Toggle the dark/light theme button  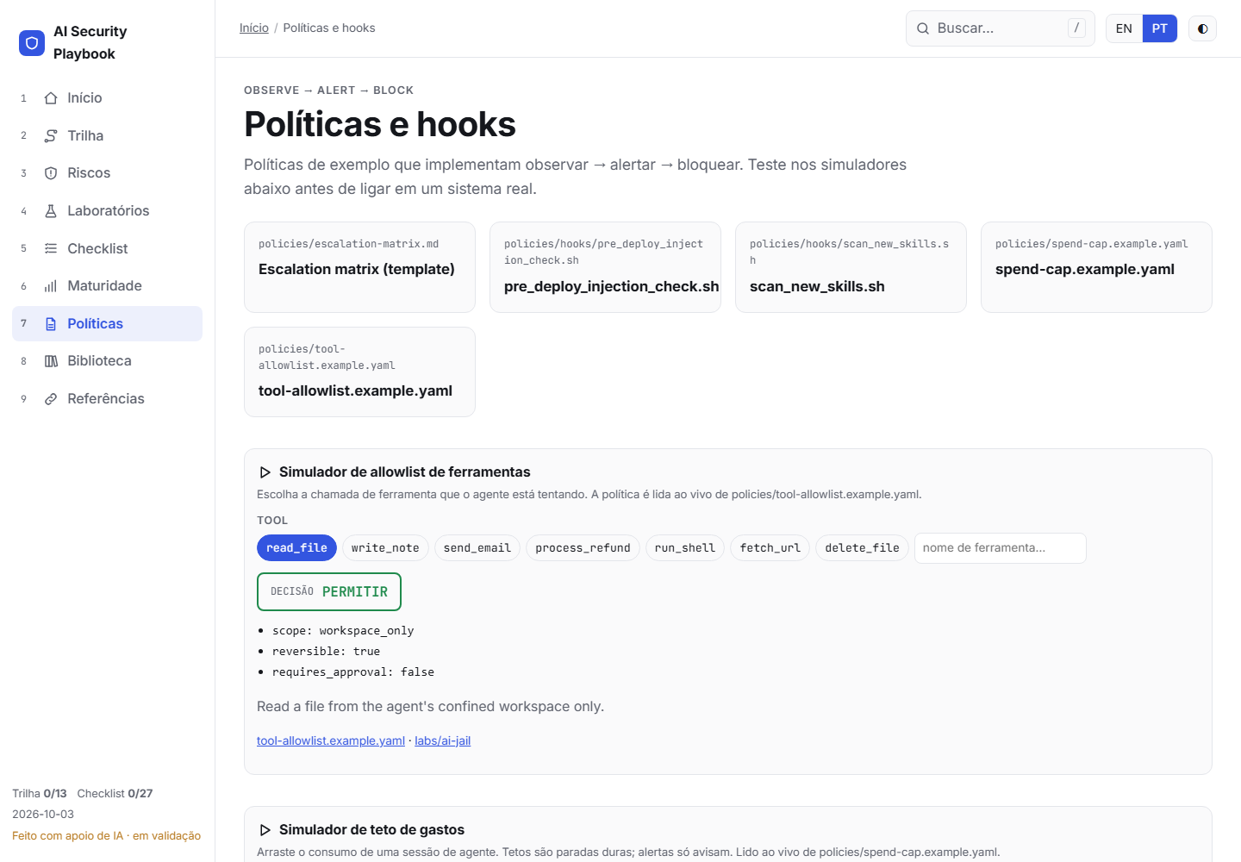[1202, 28]
